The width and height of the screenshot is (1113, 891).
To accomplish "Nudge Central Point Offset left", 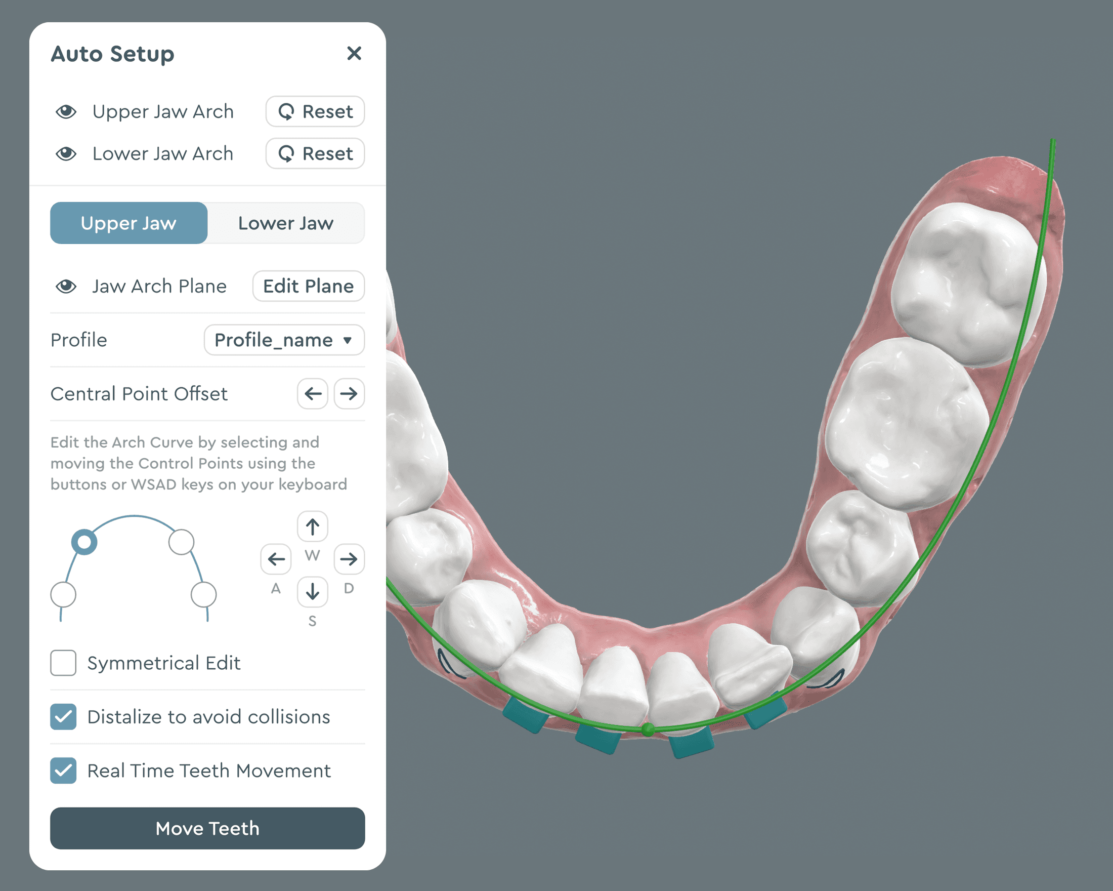I will (x=312, y=394).
